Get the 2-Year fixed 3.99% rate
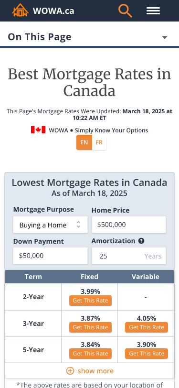This screenshot has height=388, width=179. click(x=90, y=301)
